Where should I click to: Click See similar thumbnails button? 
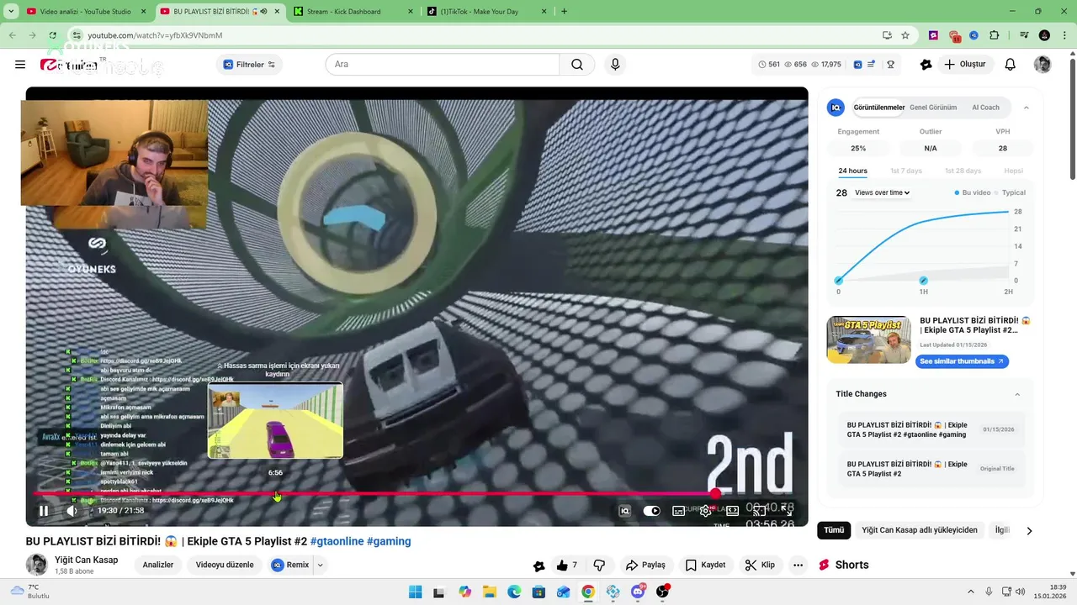962,361
